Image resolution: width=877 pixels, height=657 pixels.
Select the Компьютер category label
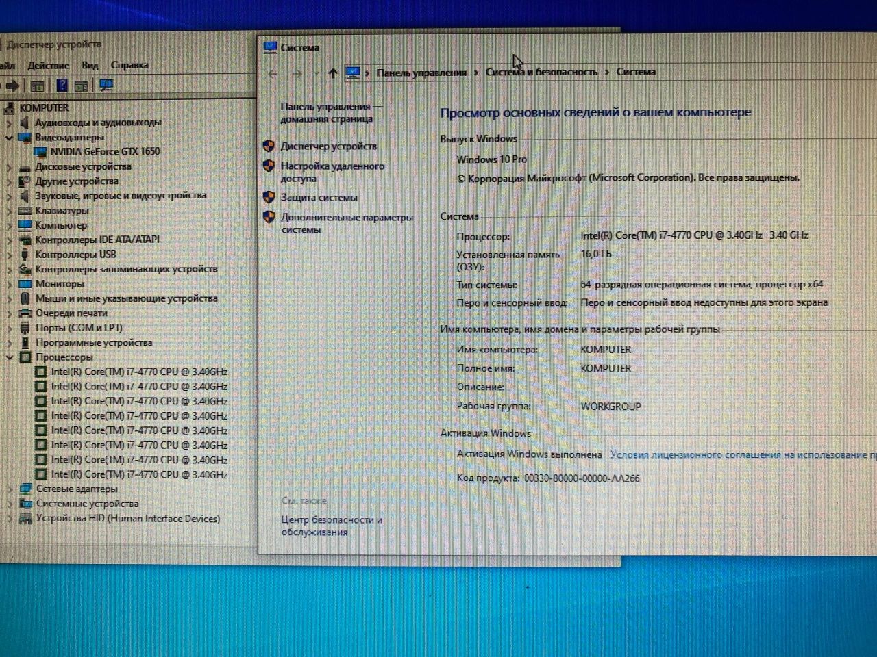[x=62, y=225]
